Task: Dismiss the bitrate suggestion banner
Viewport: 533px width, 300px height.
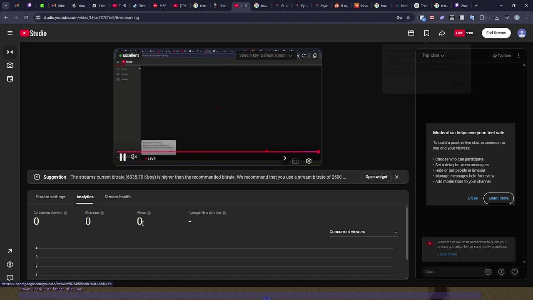Action: tap(396, 177)
